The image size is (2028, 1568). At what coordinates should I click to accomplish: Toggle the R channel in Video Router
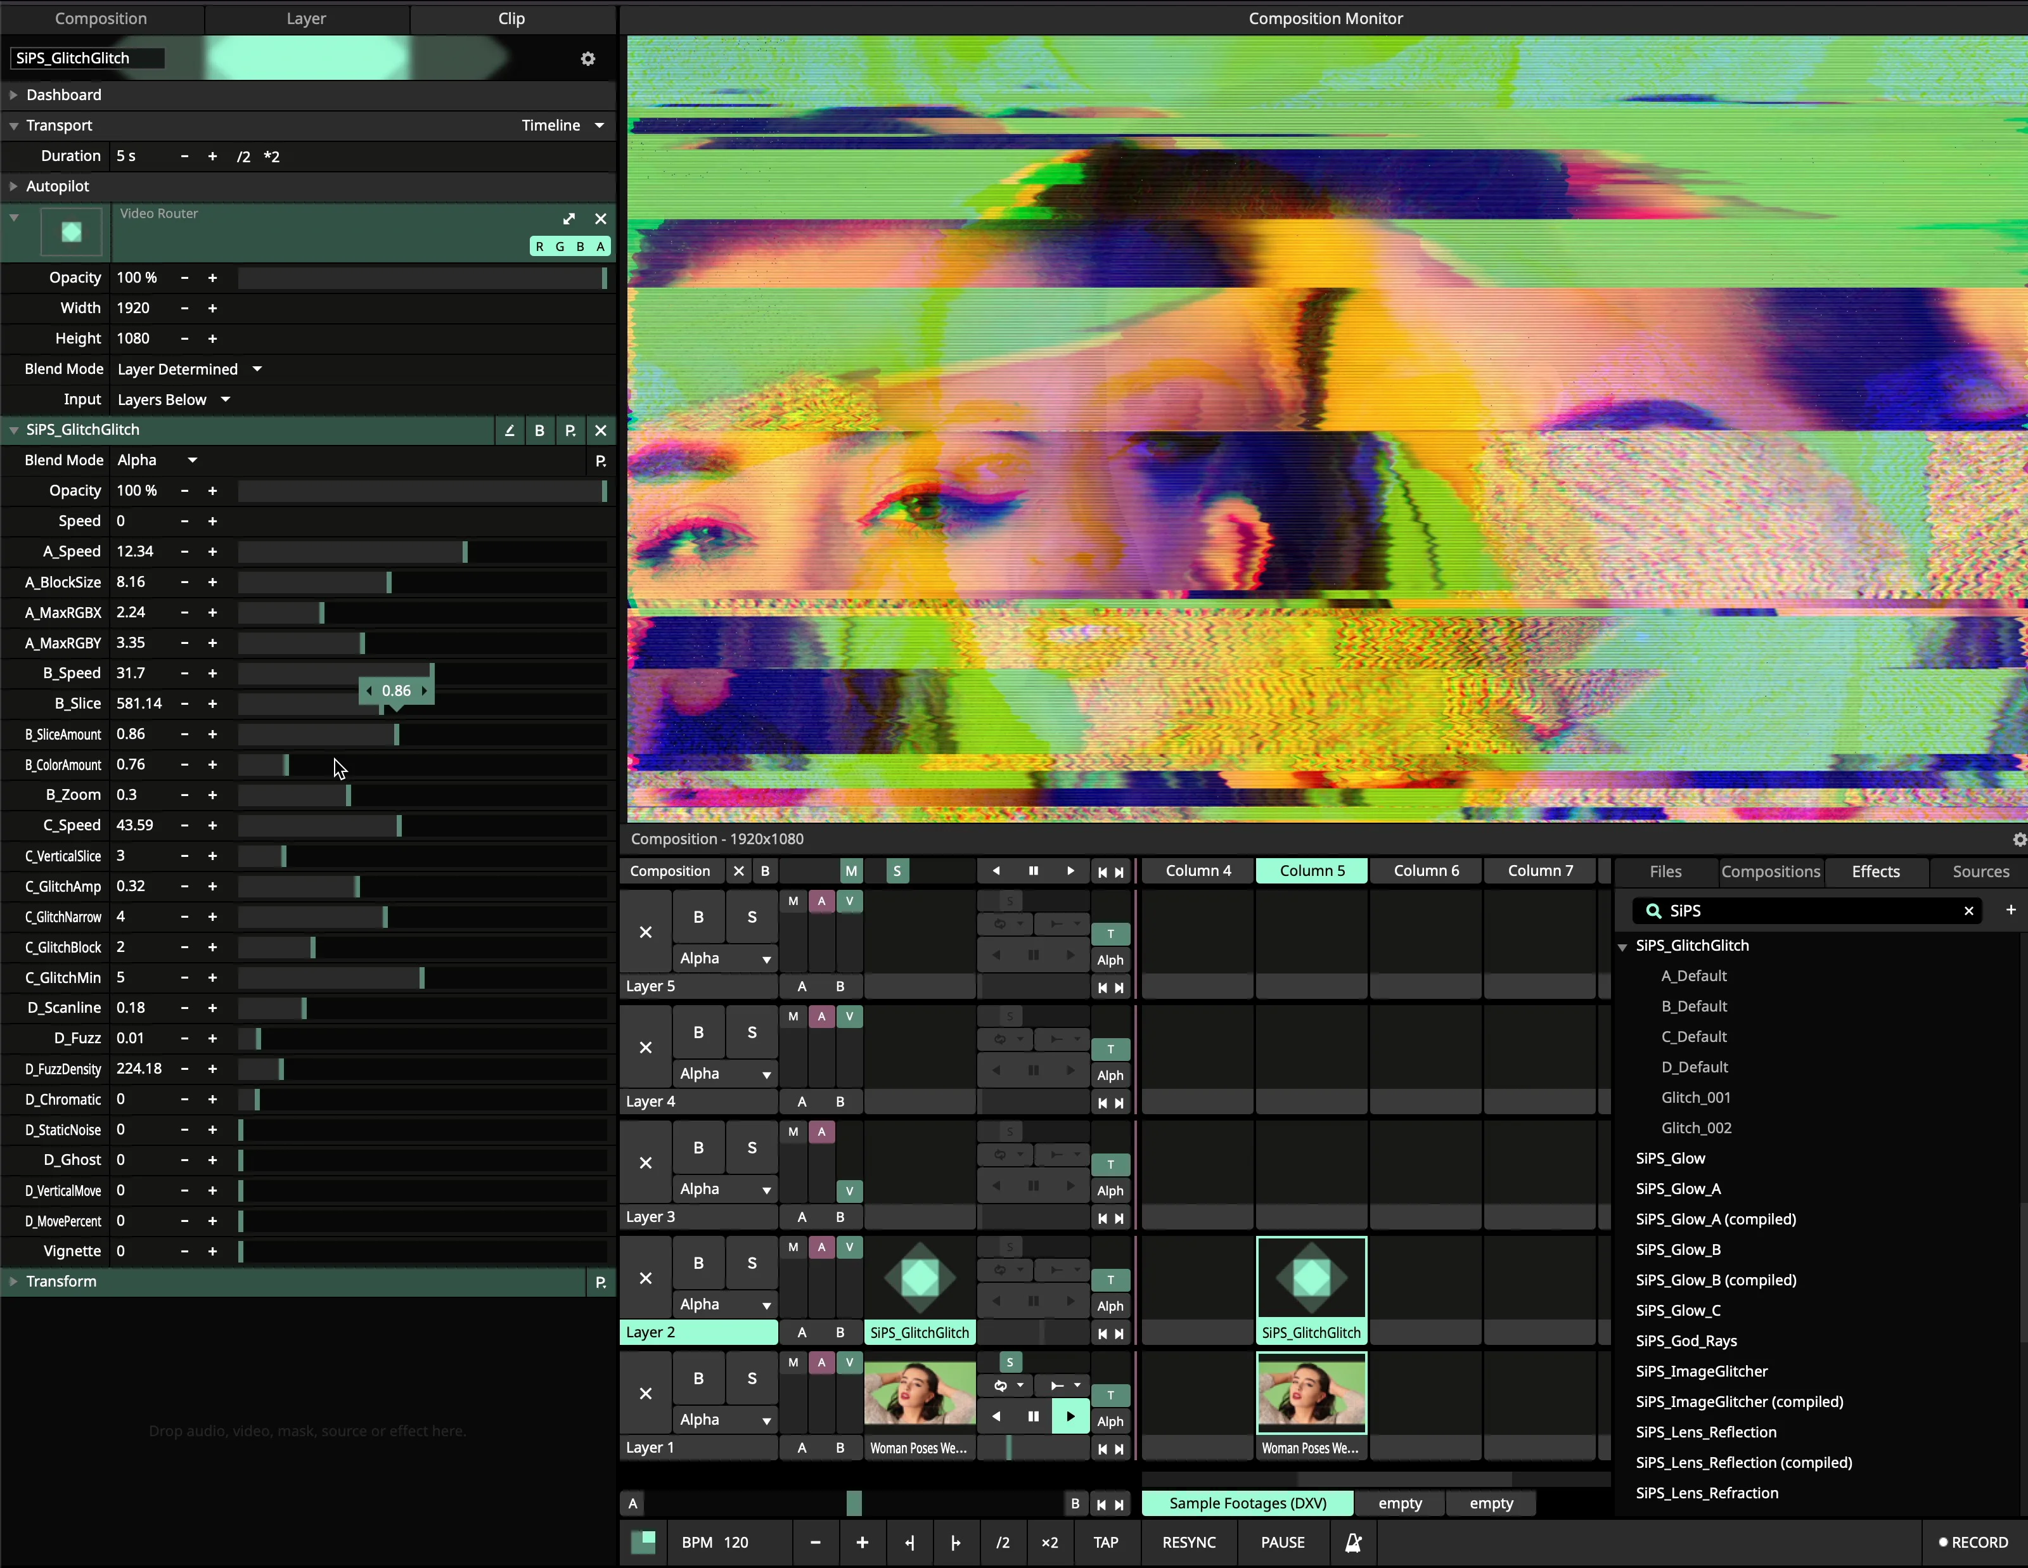click(x=539, y=247)
